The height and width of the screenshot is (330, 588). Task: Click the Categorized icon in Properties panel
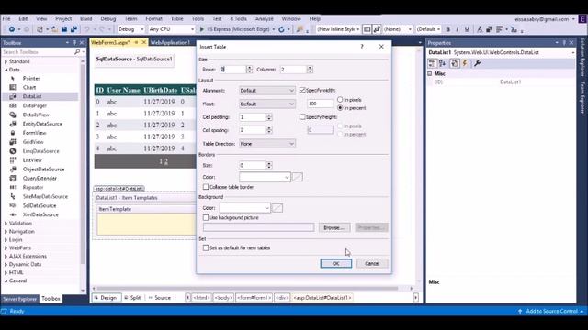click(432, 63)
